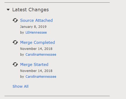This screenshot has width=126, height=99.
Task: Collapse the Latest Changes section triangle
Action: pos(8,10)
